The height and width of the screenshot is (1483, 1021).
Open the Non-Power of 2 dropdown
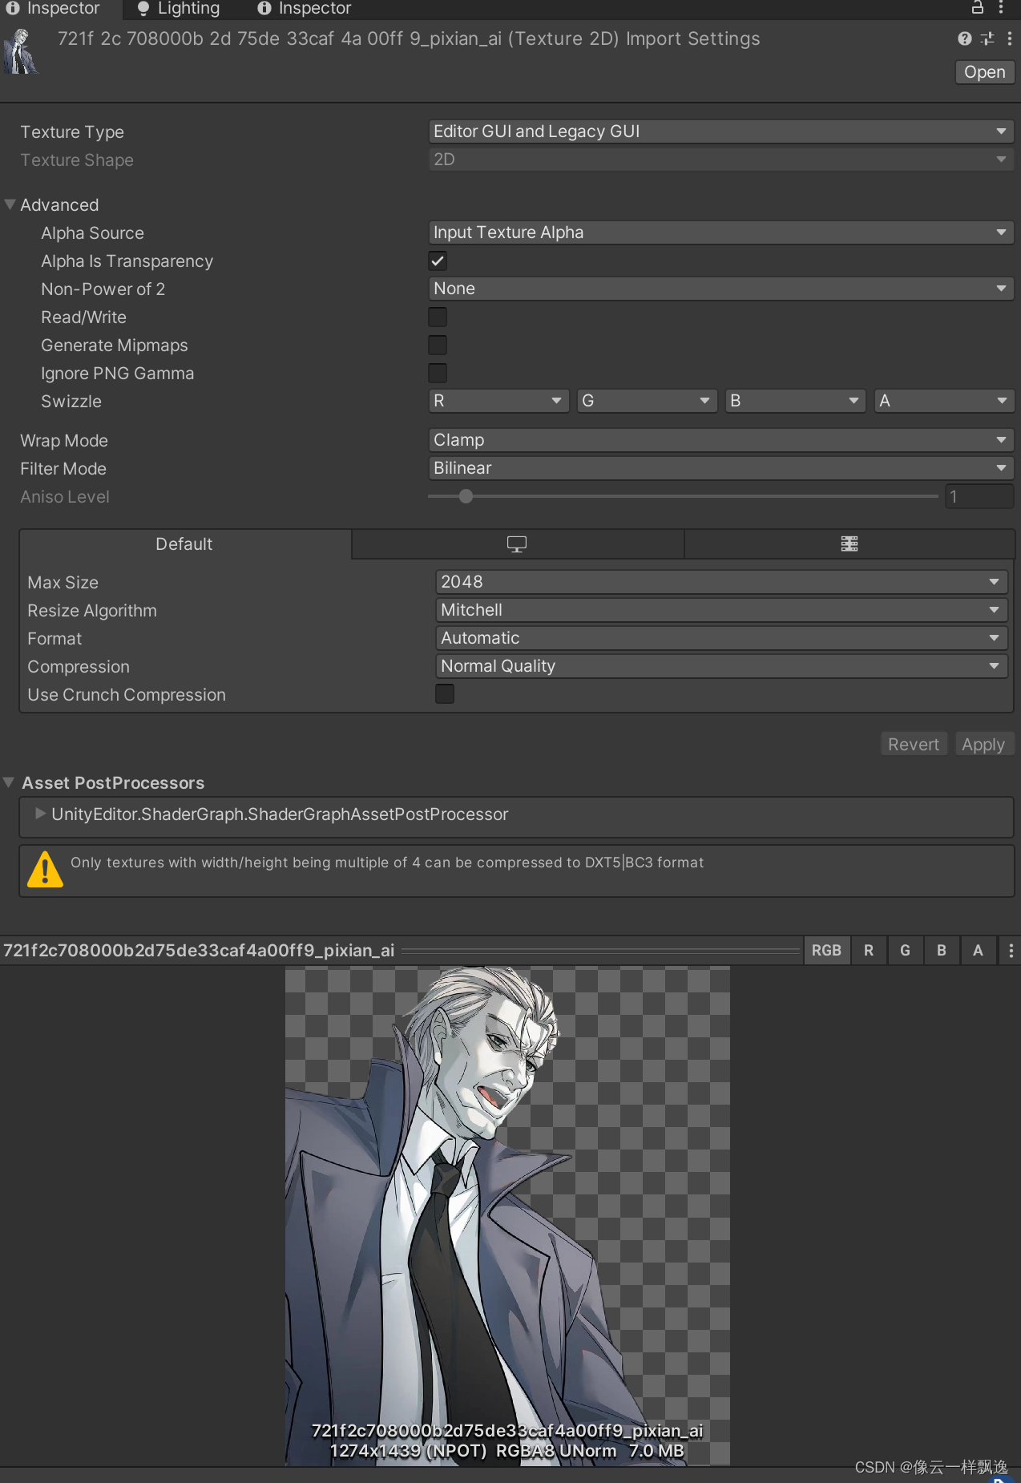(x=721, y=289)
